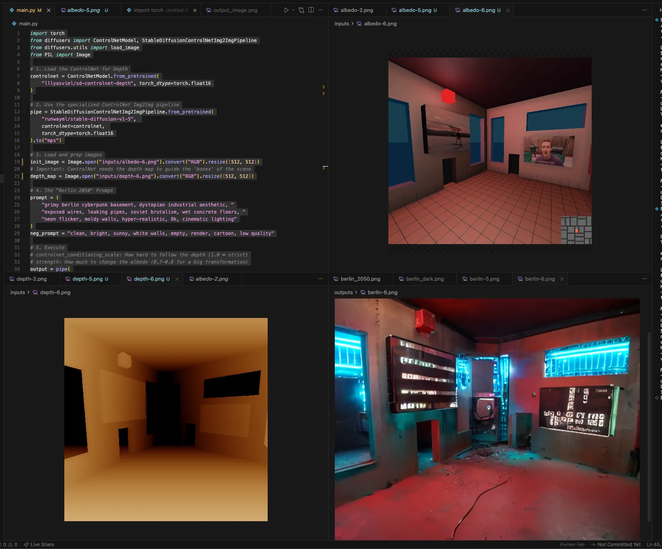Start a Live Share session
Screen dimensions: 662x549
(39, 544)
